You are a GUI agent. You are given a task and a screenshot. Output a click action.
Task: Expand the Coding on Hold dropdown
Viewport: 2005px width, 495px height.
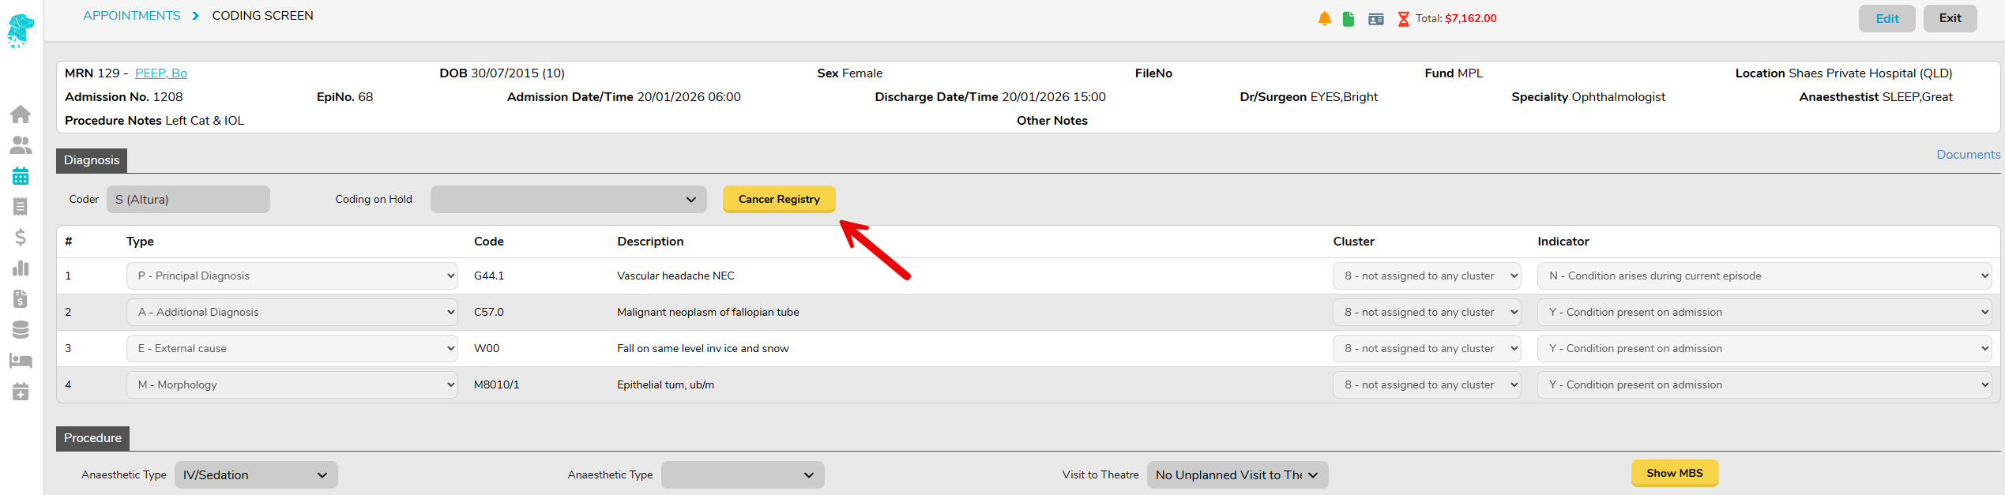click(x=568, y=200)
